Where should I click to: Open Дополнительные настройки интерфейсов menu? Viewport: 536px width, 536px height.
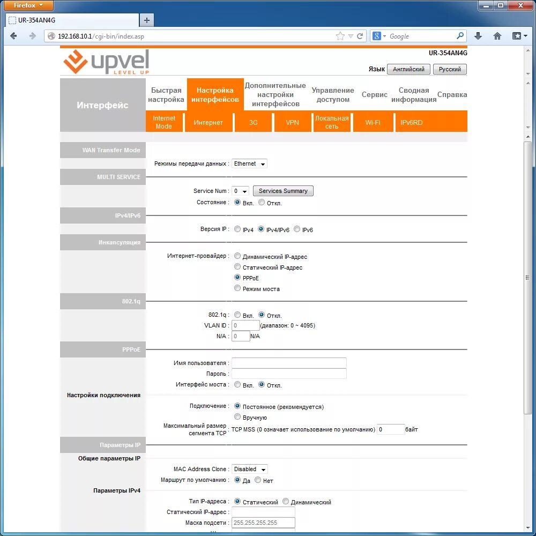pyautogui.click(x=276, y=95)
